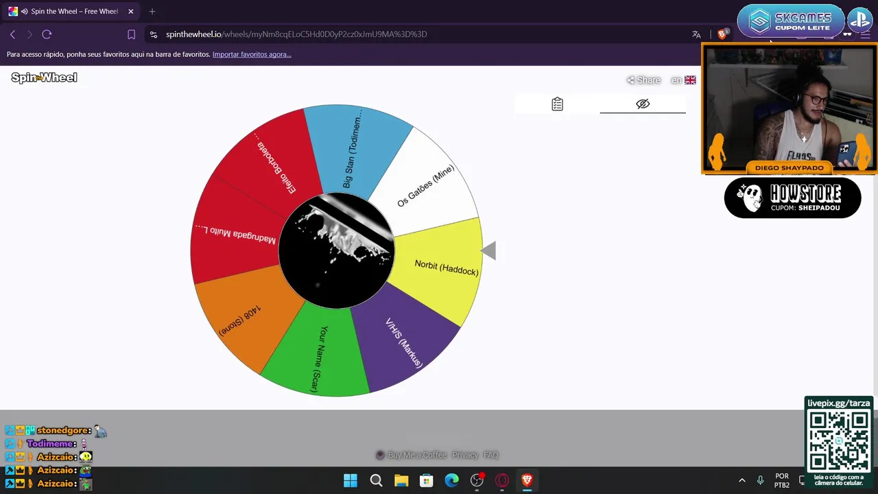Screen dimensions: 878x494
Task: Select the Spin the Wheel tab
Action: (x=71, y=11)
